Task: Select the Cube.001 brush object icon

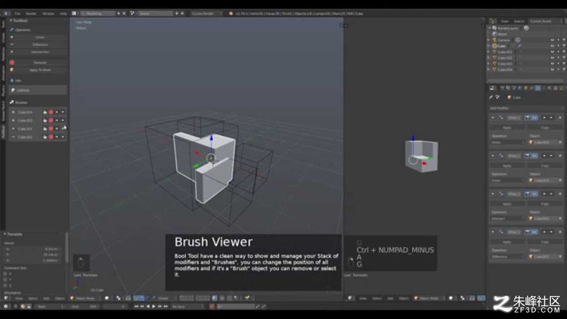Action: pyautogui.click(x=45, y=128)
